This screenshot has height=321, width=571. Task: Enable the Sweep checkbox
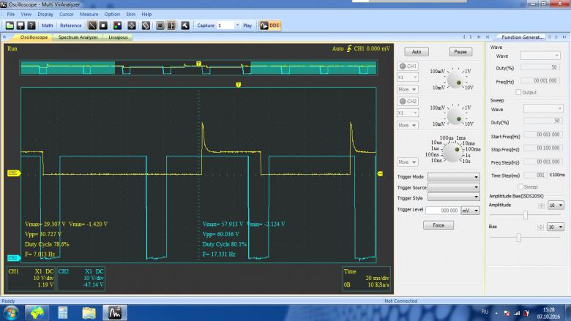point(520,186)
